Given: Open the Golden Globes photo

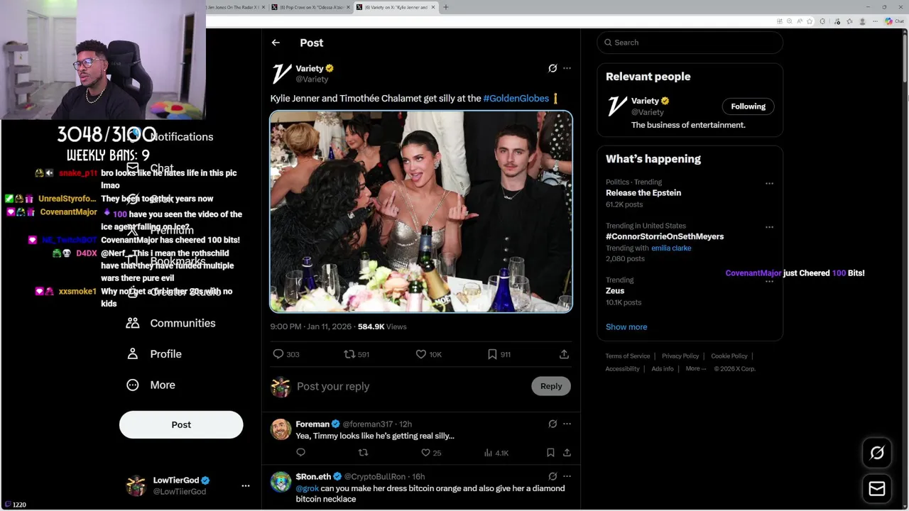Looking at the screenshot, I should (x=421, y=211).
